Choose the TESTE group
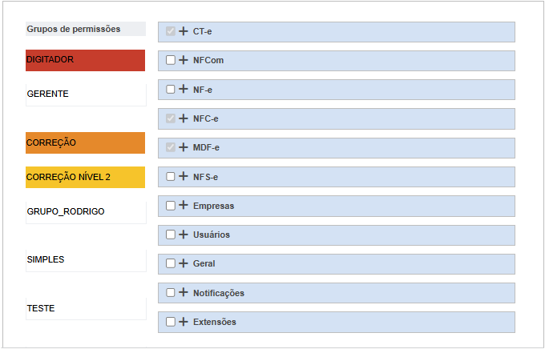 pos(86,308)
